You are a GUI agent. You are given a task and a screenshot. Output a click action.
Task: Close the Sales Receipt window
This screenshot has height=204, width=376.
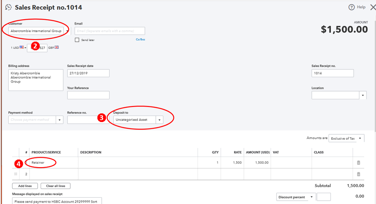pos(373,7)
